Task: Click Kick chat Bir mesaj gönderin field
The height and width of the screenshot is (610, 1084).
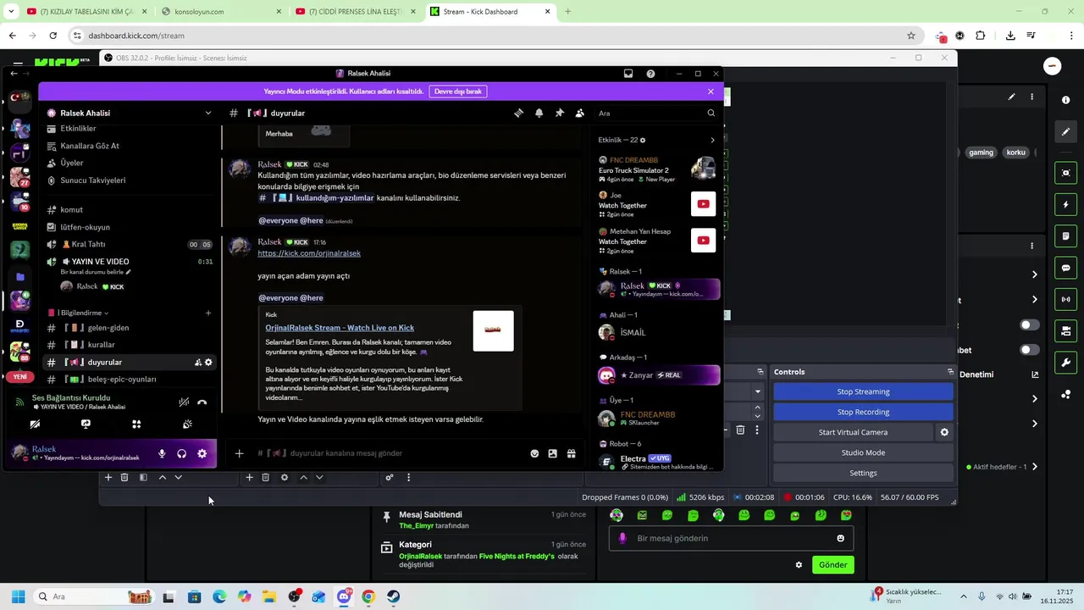Action: (731, 538)
